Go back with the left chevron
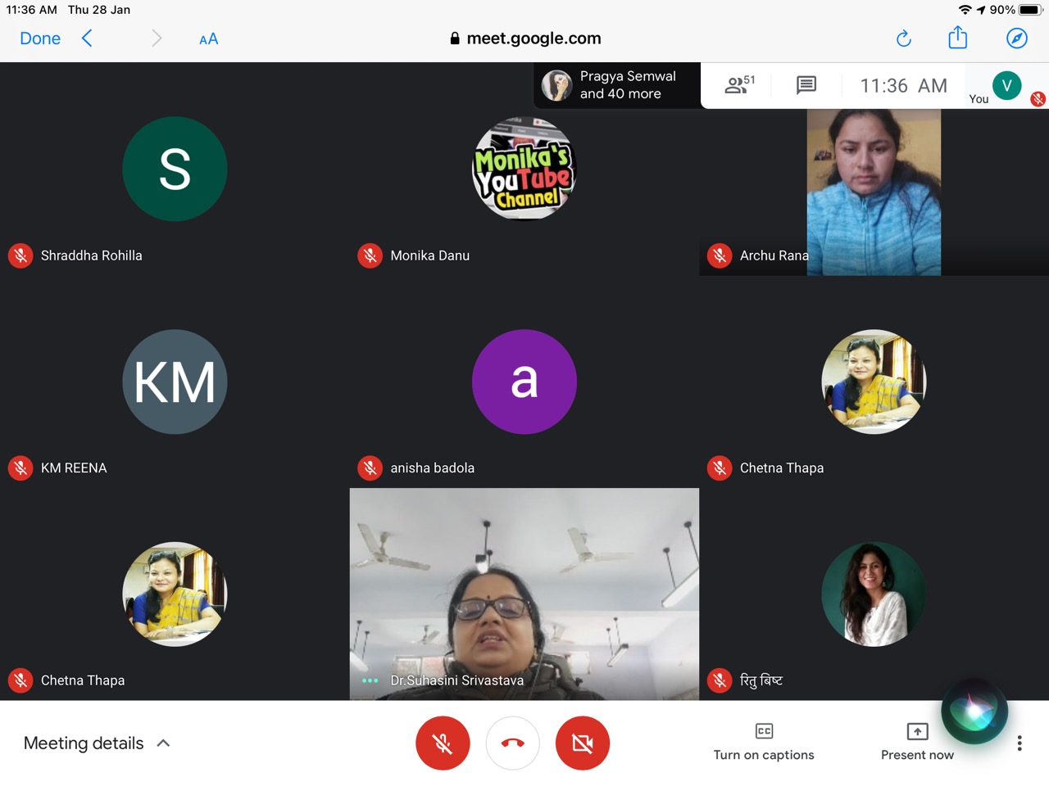 tap(87, 38)
